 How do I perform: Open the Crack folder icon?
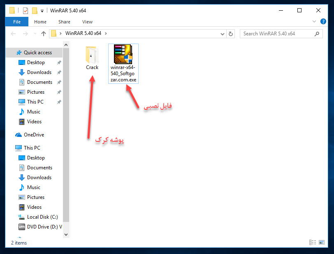point(92,55)
